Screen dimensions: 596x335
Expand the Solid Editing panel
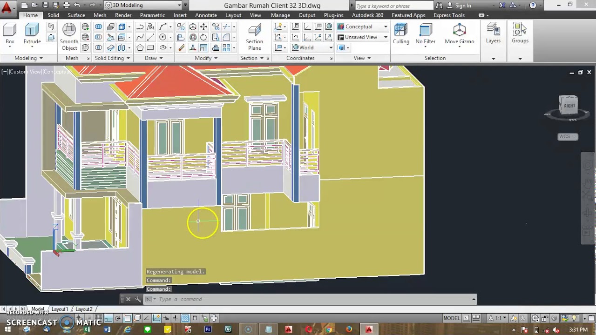pyautogui.click(x=112, y=58)
